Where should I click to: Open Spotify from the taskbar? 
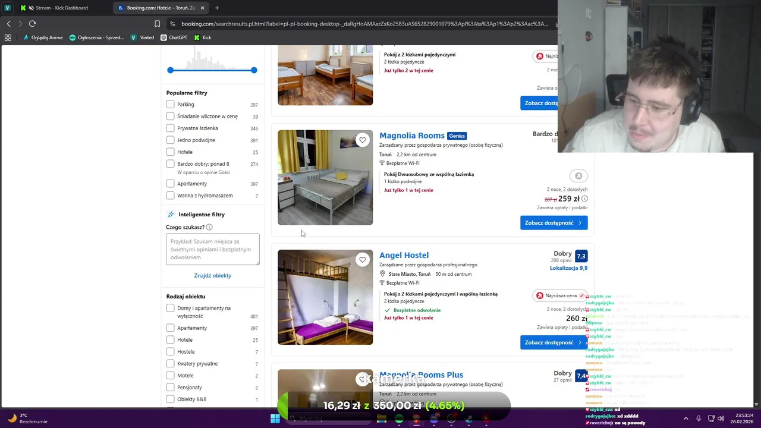[x=399, y=418]
